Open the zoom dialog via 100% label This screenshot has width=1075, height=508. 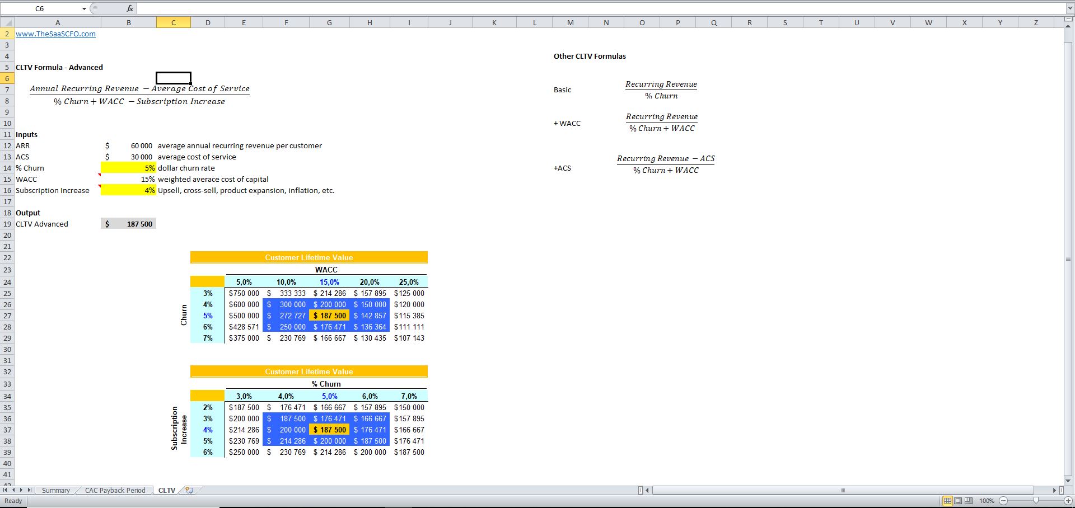click(x=987, y=501)
